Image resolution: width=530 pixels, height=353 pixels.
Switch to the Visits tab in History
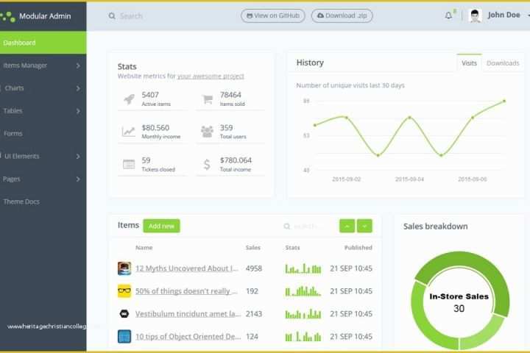(x=469, y=63)
